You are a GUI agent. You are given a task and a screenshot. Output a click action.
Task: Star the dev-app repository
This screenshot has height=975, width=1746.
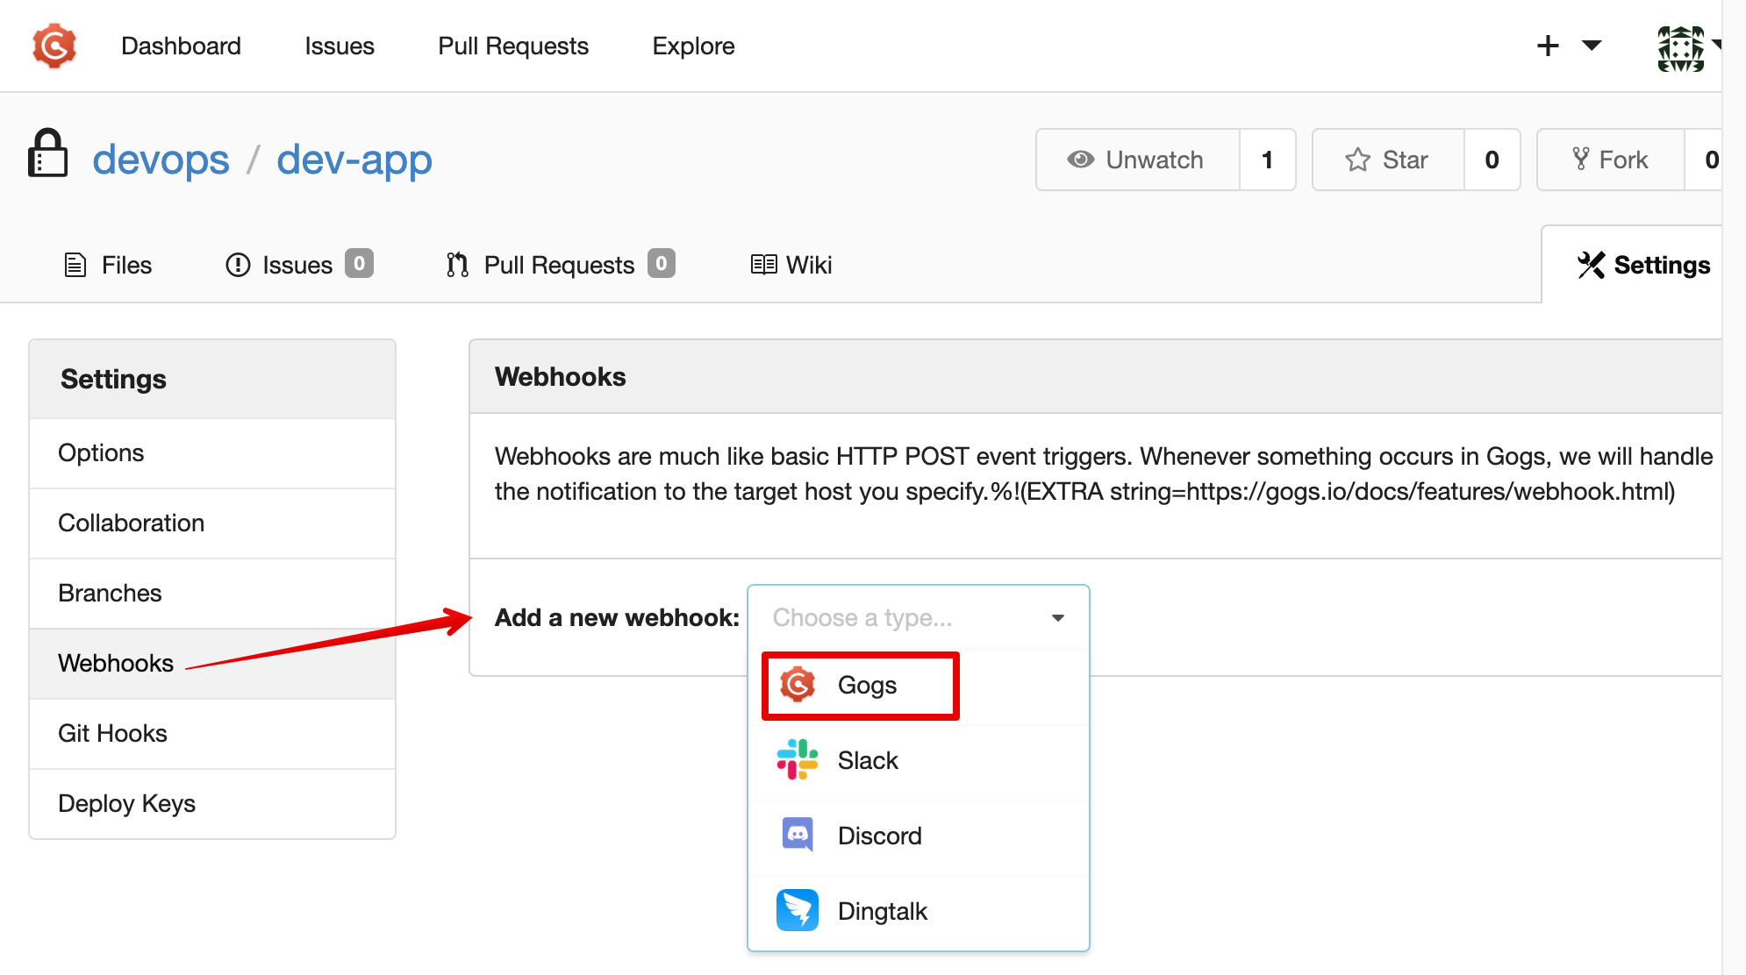[x=1388, y=160]
